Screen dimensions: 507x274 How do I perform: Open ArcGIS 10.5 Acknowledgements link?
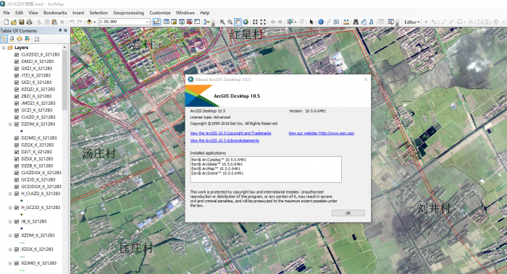tap(225, 140)
